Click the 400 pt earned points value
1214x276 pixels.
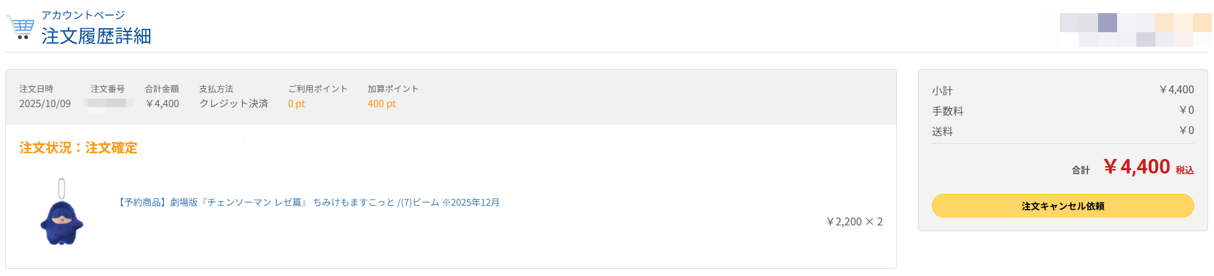382,104
